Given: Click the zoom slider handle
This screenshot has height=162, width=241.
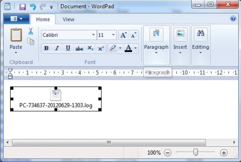Looking at the screenshot, I should click(x=196, y=152).
